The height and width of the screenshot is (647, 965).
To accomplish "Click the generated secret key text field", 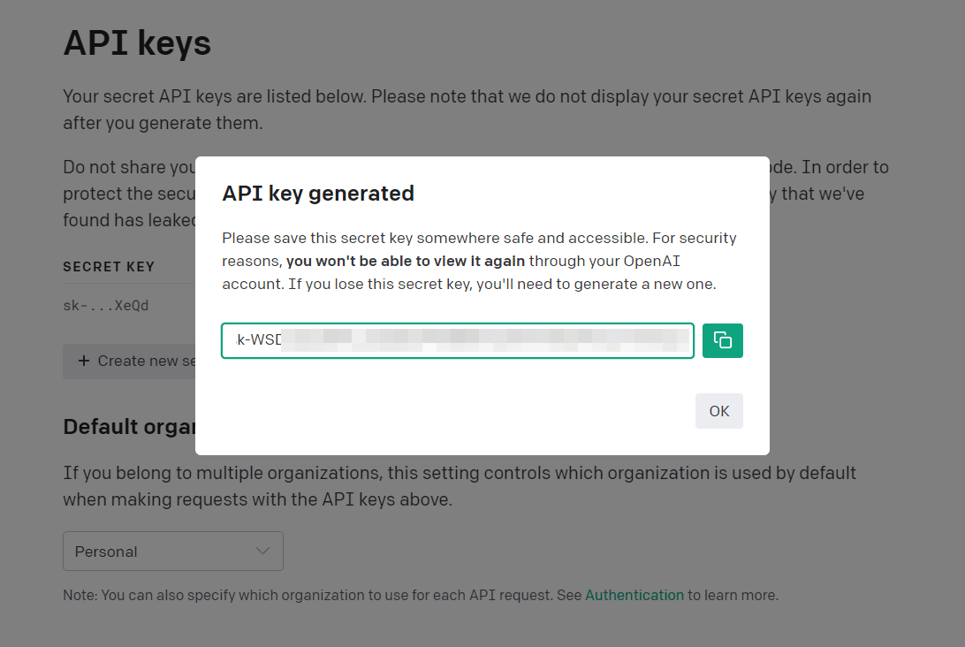I will click(457, 340).
